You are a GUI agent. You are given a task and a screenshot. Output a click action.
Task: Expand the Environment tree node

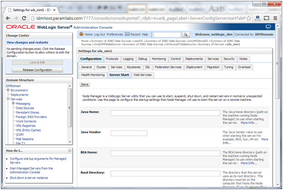tap(8, 90)
